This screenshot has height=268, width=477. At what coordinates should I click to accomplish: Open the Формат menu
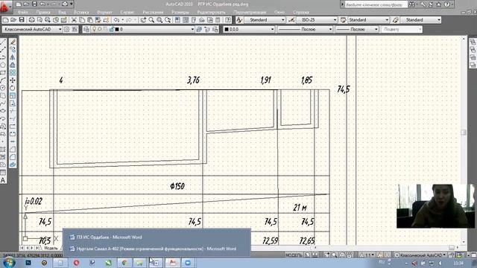pos(104,12)
